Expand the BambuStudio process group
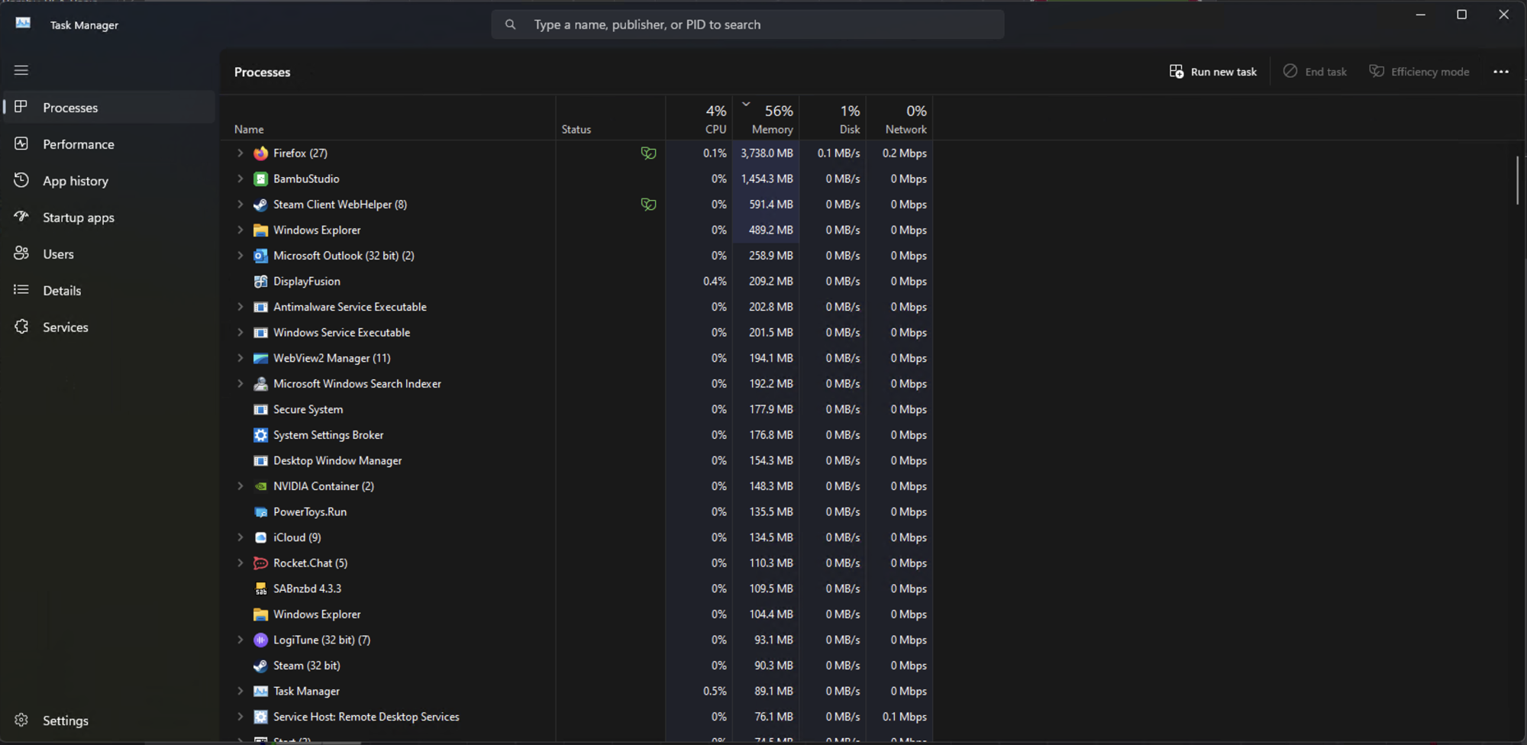This screenshot has height=745, width=1527. coord(240,179)
